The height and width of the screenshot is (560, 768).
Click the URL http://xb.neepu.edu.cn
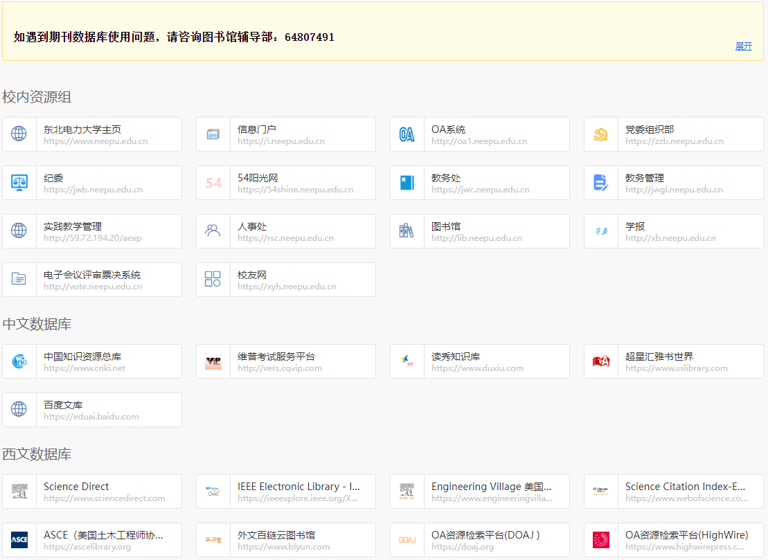point(670,238)
